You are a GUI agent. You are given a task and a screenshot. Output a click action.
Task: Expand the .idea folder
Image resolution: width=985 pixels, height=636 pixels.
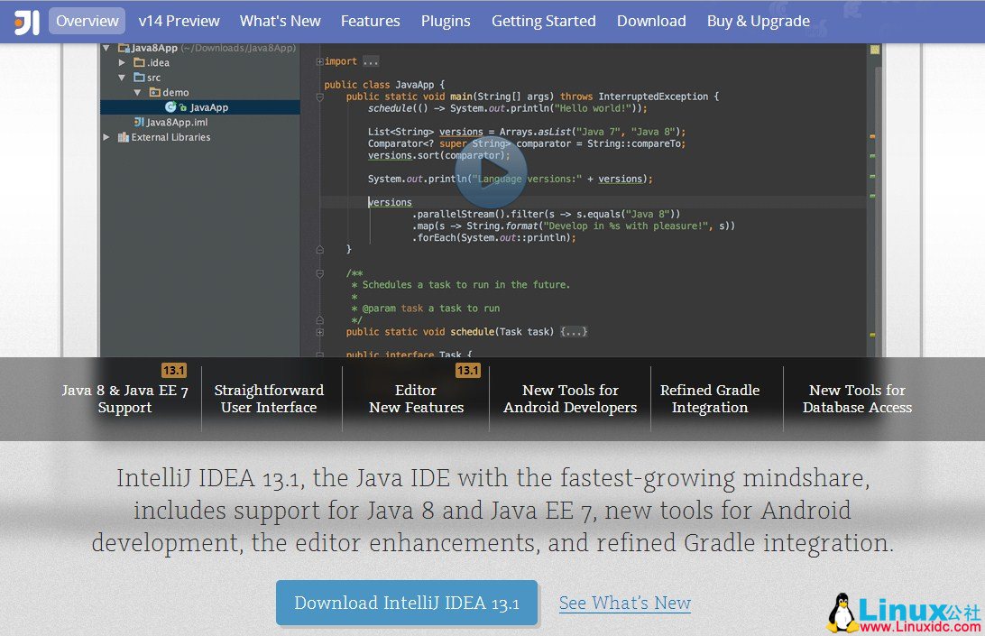coord(124,61)
